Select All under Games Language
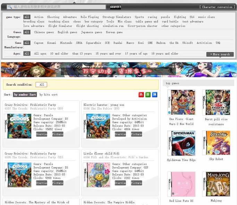The image size is (237, 205). coord(27,32)
